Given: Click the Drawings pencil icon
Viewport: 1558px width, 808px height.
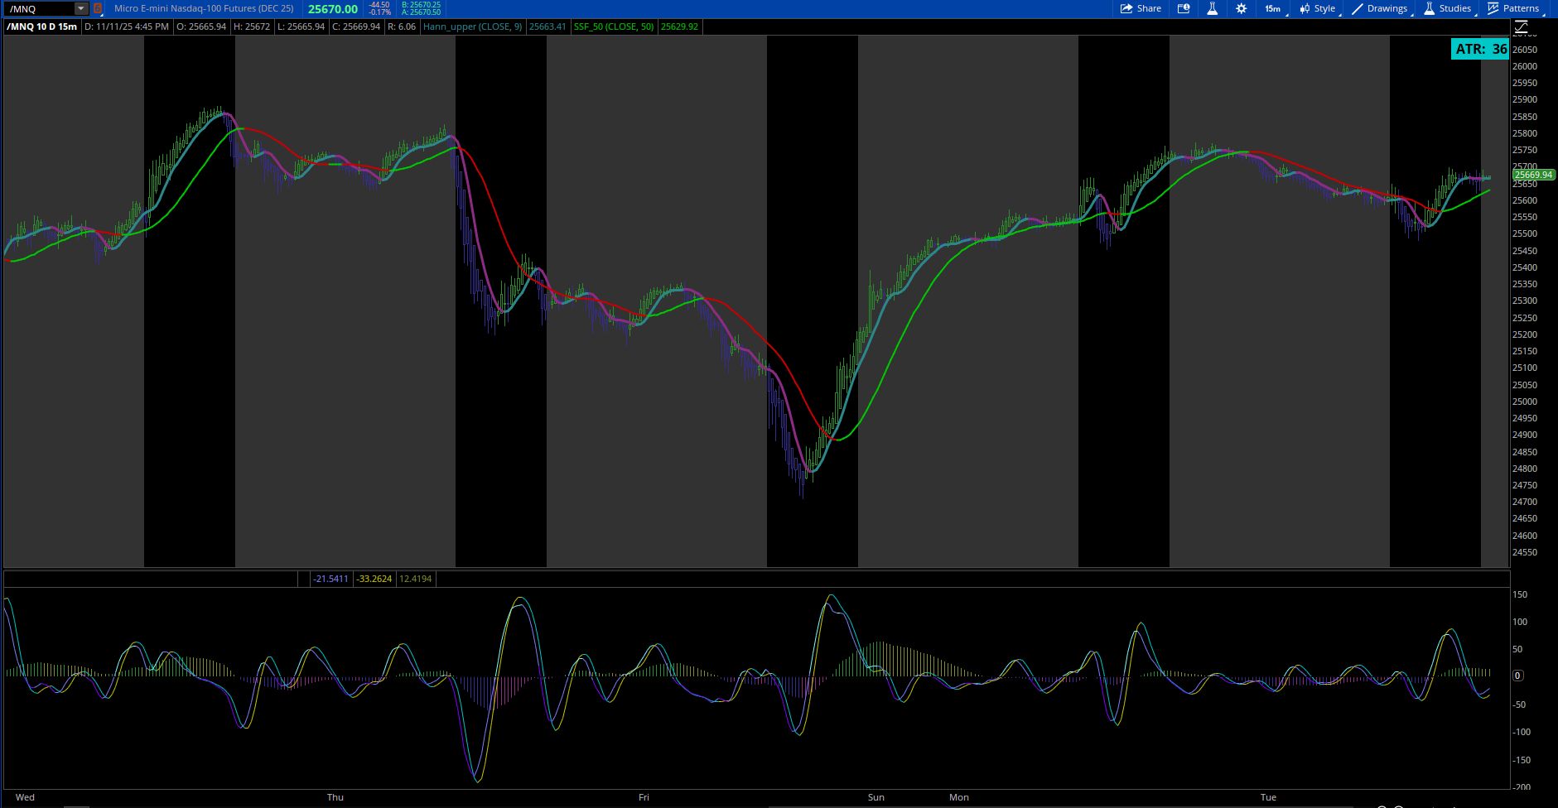Looking at the screenshot, I should click(x=1358, y=8).
